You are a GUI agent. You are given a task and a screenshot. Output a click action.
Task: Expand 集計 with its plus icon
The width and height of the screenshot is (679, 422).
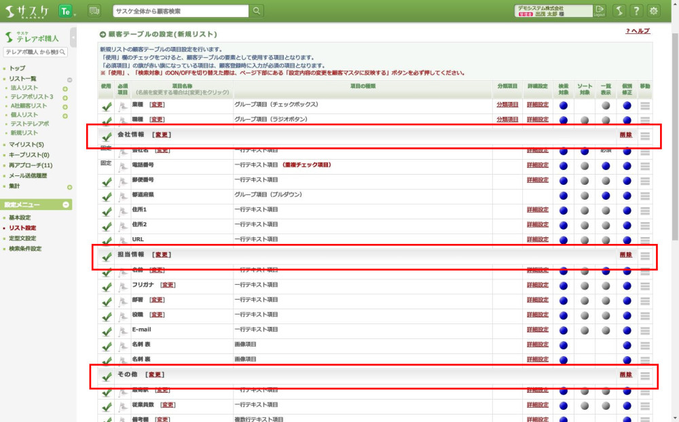(x=69, y=187)
